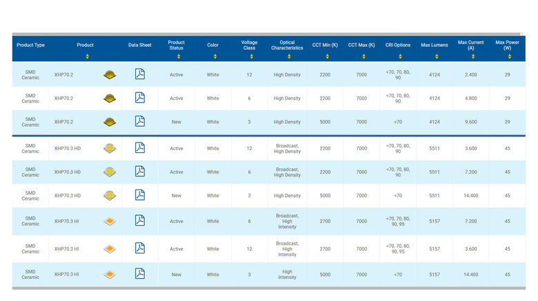This screenshot has width=538, height=301.
Task: Select the 7.200 current cell in XHP70.3 HI row
Action: [470, 221]
